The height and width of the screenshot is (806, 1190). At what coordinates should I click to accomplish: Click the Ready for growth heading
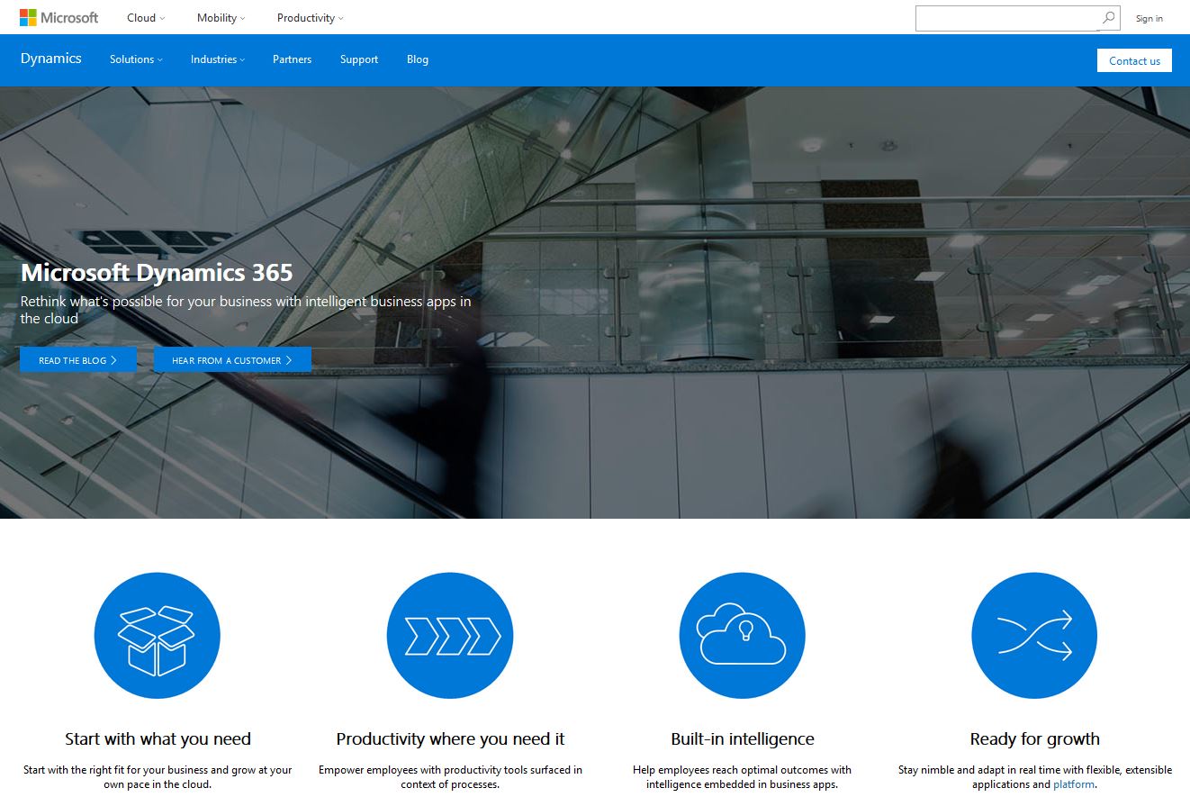tap(1034, 739)
